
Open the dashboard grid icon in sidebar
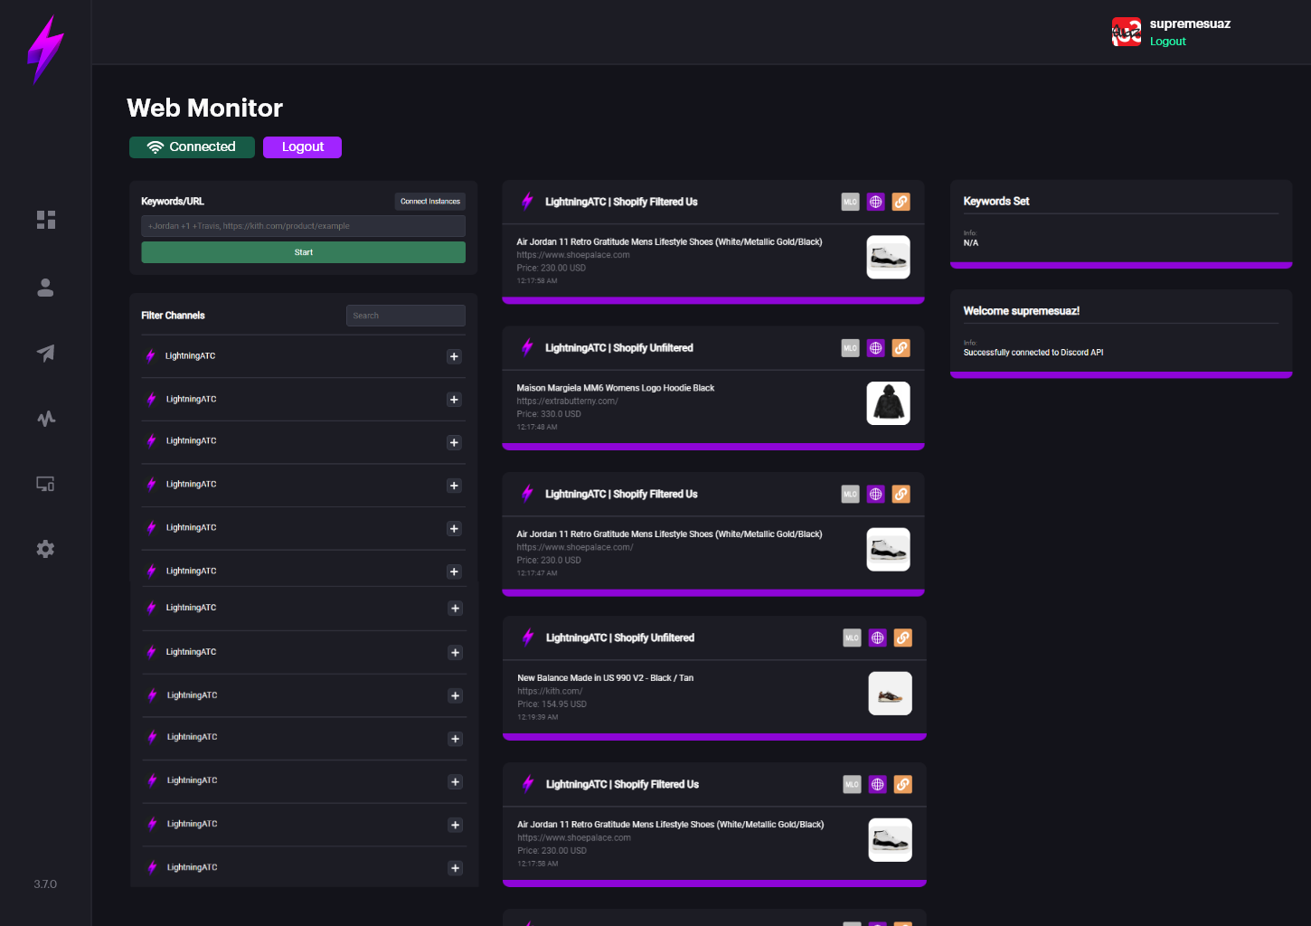pyautogui.click(x=46, y=220)
